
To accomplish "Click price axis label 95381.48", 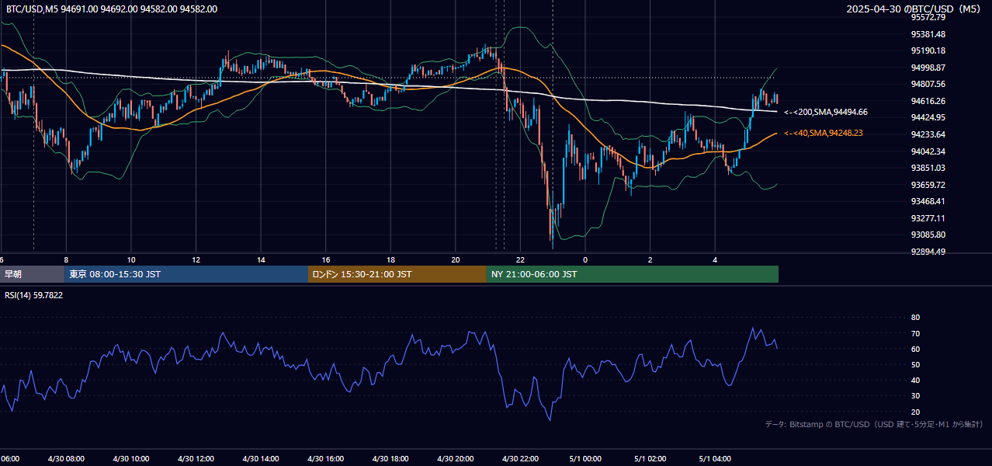I will (928, 34).
